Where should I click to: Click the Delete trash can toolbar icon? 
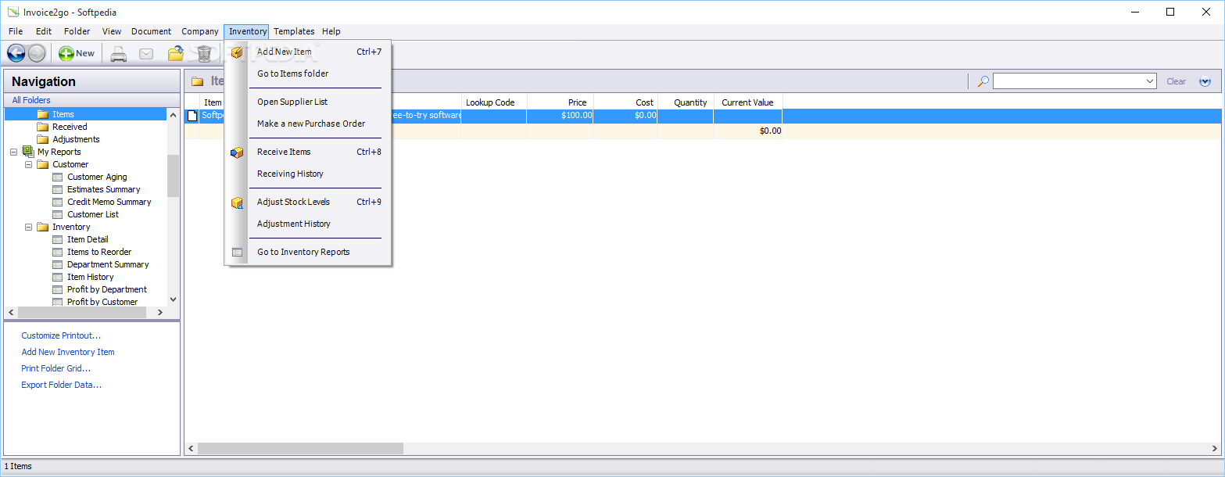tap(204, 53)
